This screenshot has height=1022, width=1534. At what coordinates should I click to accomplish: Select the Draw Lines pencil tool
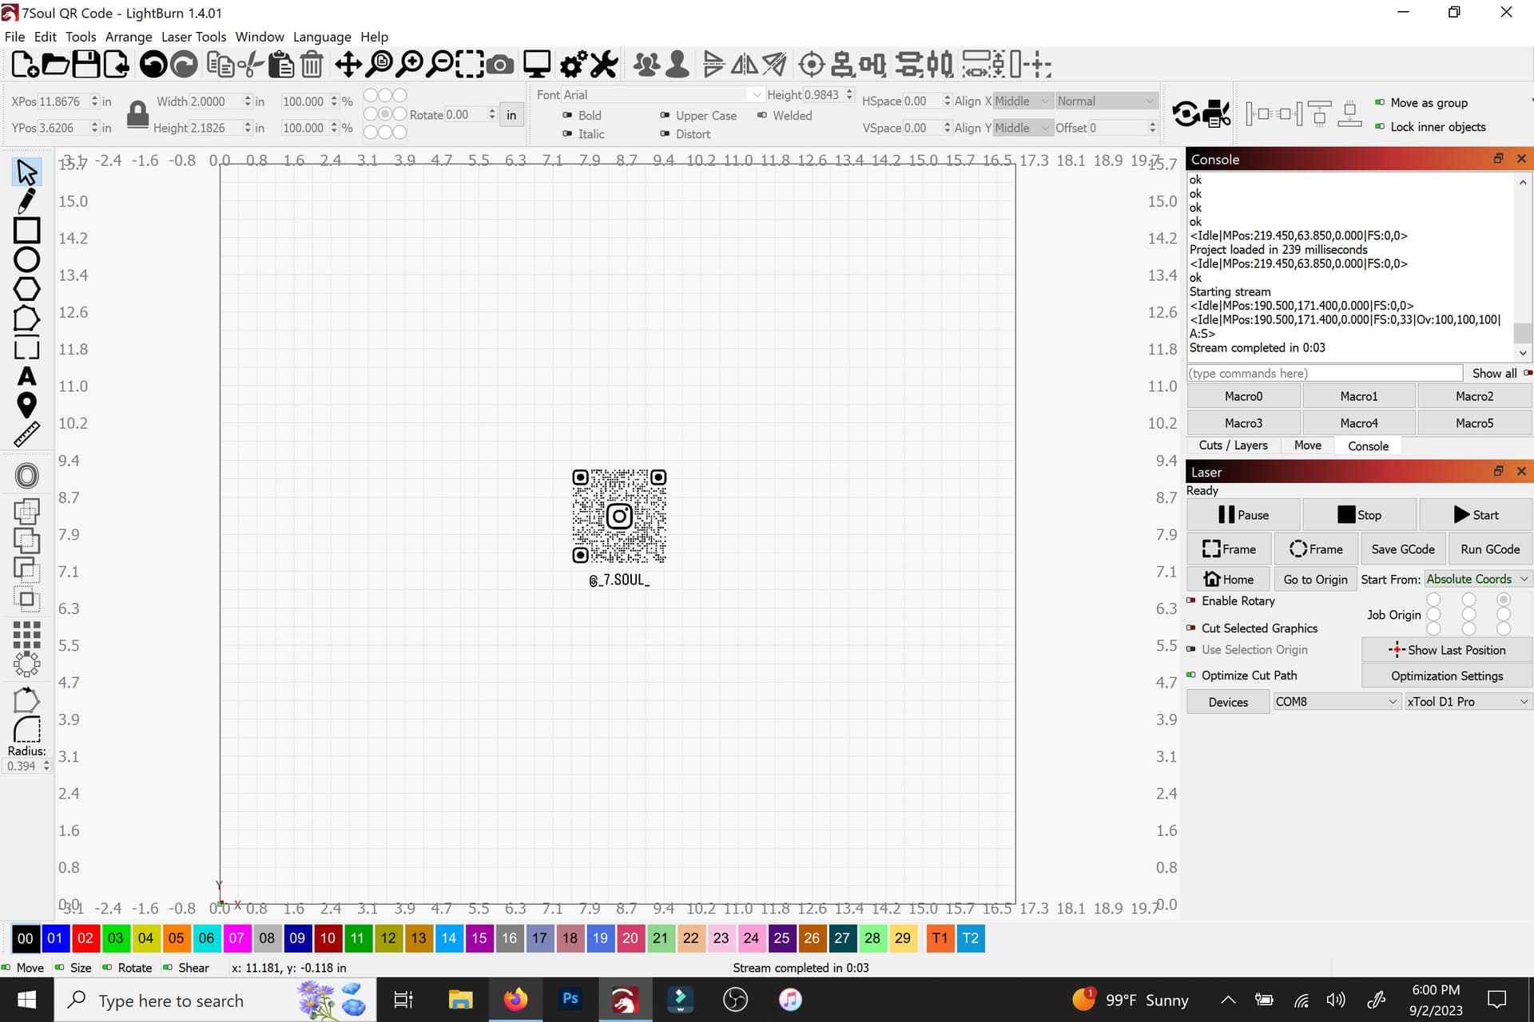click(x=26, y=201)
